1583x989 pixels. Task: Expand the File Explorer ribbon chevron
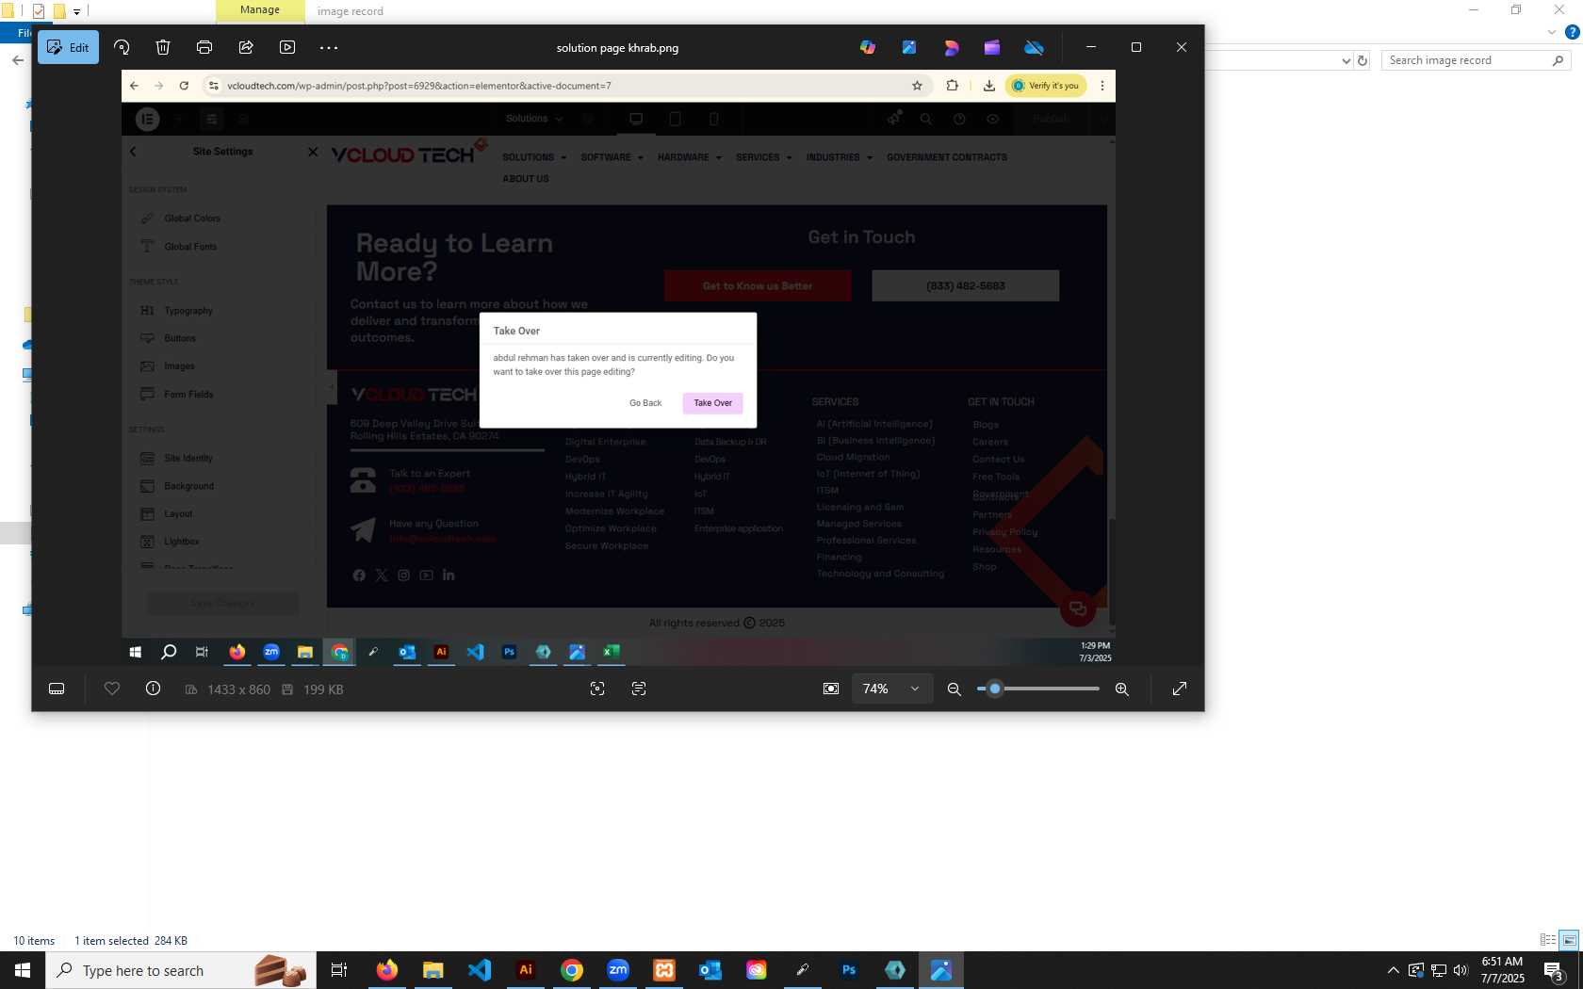click(x=1552, y=33)
